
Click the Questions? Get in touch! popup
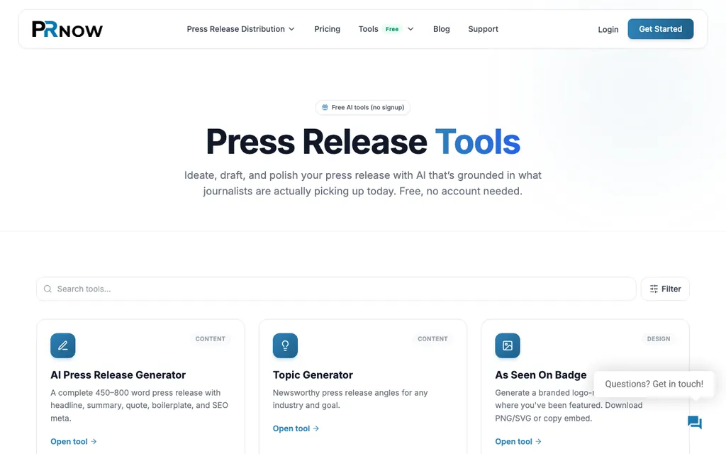coord(654,384)
